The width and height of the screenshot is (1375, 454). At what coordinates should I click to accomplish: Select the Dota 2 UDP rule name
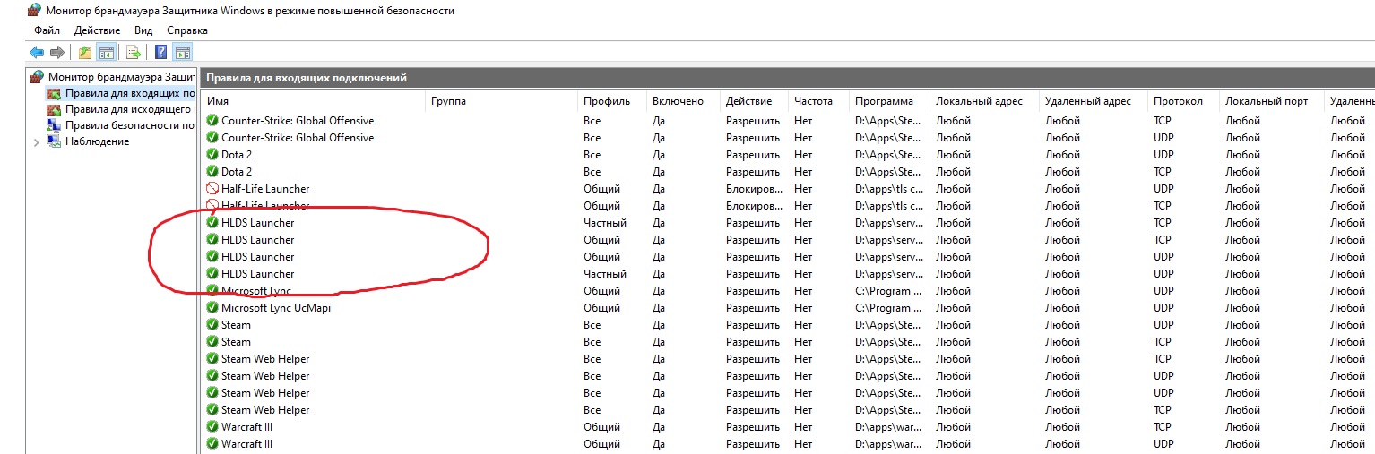pos(237,155)
